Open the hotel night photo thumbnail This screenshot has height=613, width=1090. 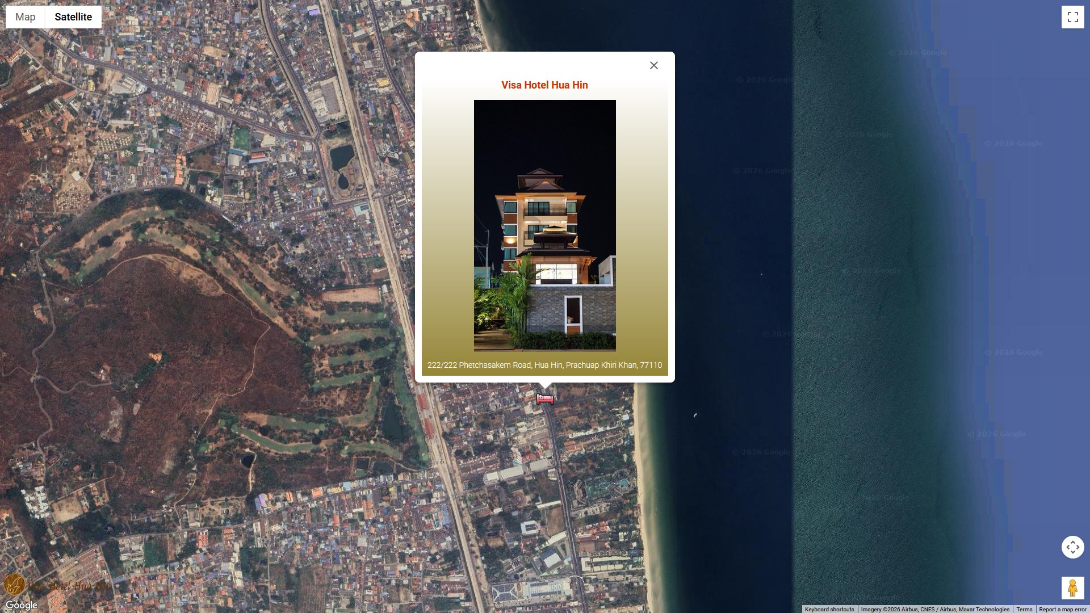(544, 225)
